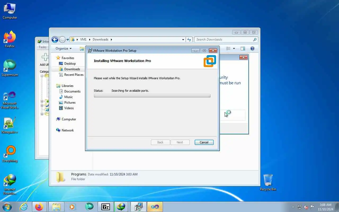Click Explorer's greyed Forward arrow
Image resolution: width=339 pixels, height=212 pixels.
(62, 39)
